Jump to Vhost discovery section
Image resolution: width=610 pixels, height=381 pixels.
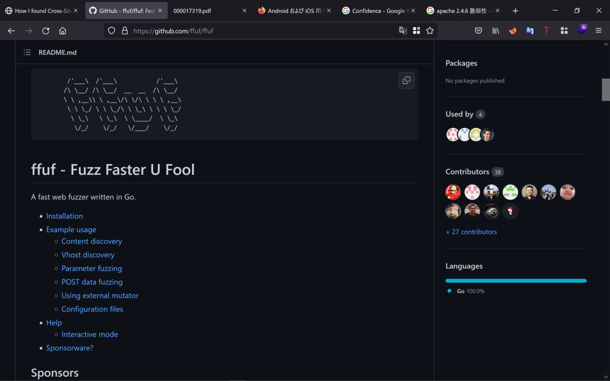point(88,255)
